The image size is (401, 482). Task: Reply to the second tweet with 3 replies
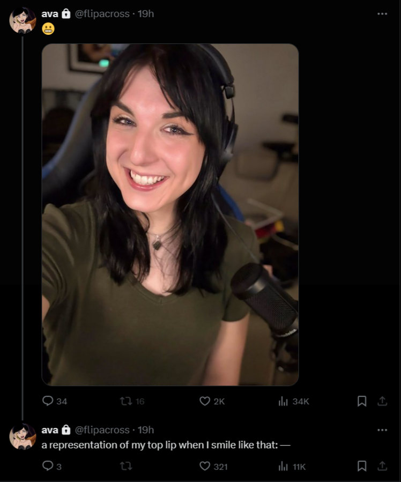(x=52, y=466)
